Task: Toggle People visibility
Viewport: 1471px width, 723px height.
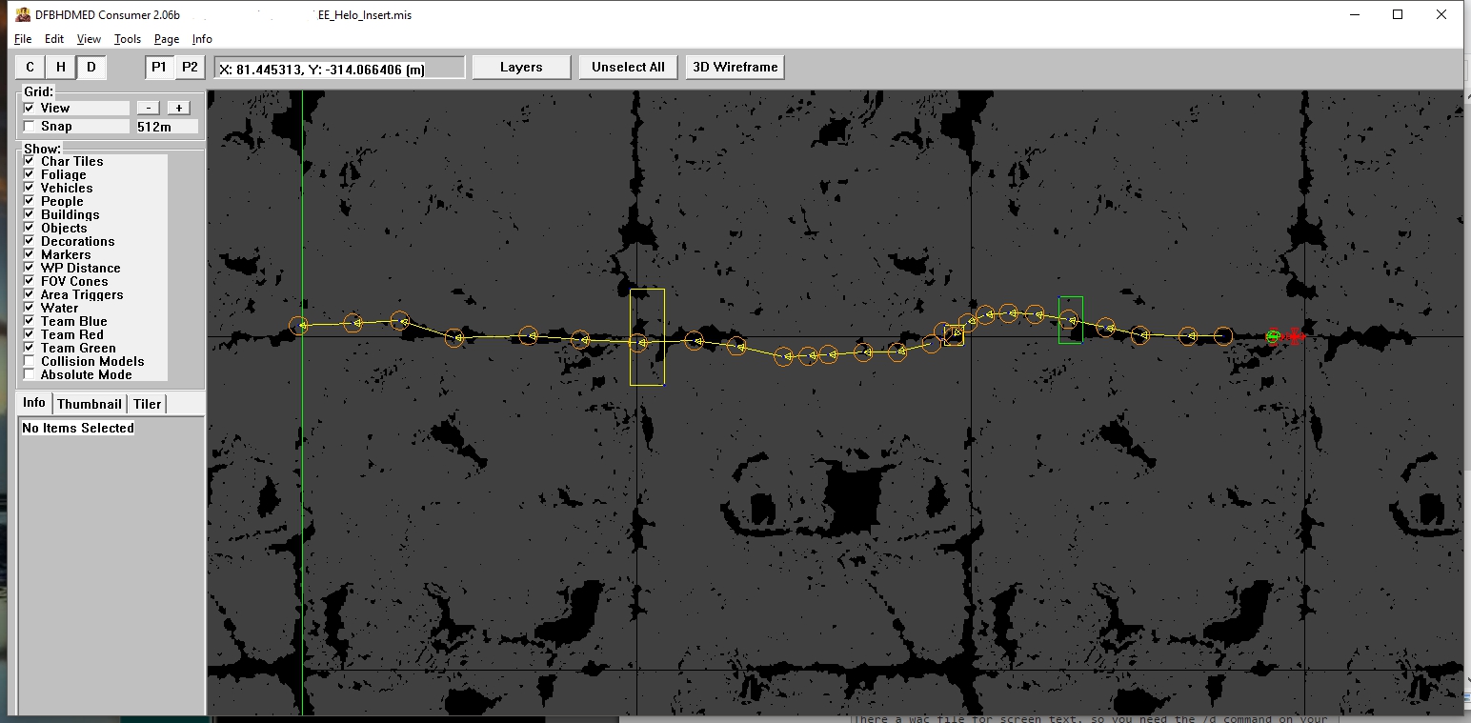Action: tap(29, 201)
